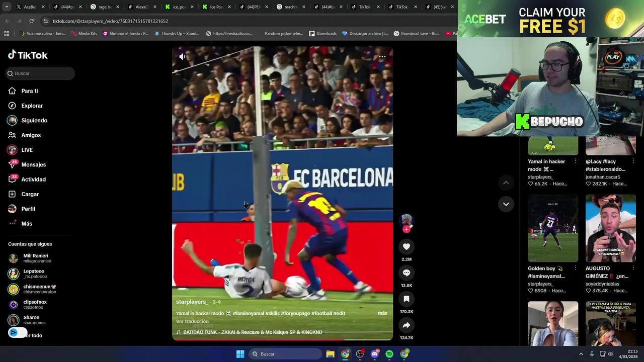View site information icon in address bar

(46, 21)
